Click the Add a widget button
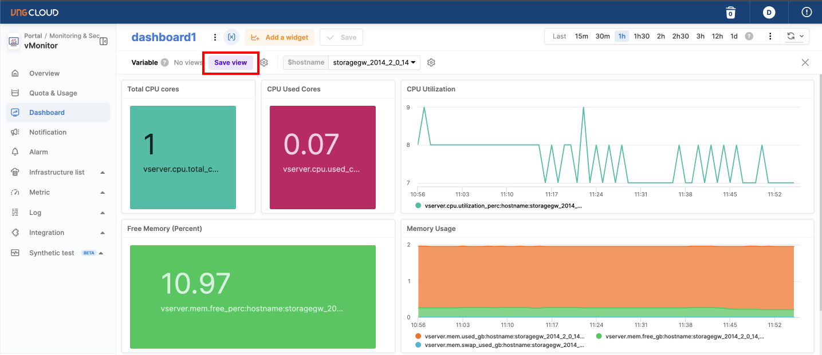This screenshot has width=822, height=355. pyautogui.click(x=280, y=37)
